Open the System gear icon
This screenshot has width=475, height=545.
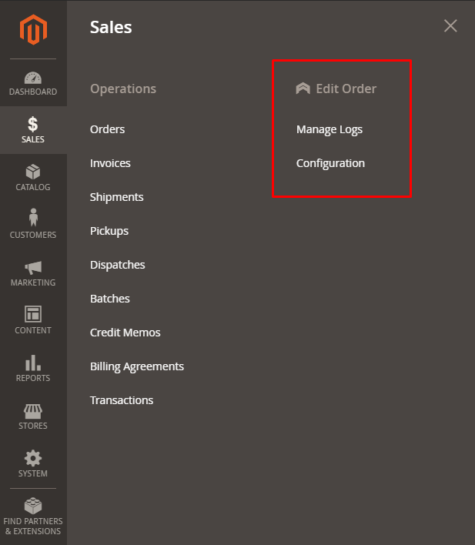click(33, 458)
